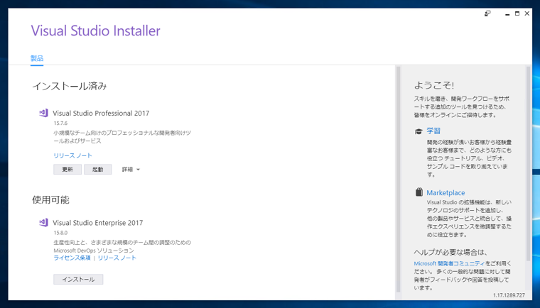Click the Visual Studio Professional 2017 title text

point(101,114)
